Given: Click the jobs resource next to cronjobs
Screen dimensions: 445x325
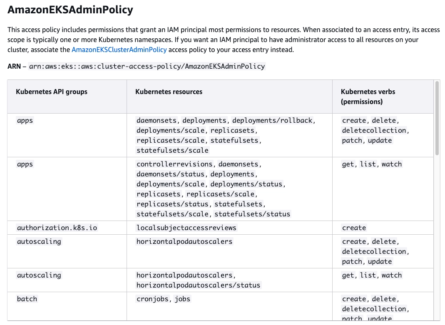Looking at the screenshot, I should pos(182,299).
